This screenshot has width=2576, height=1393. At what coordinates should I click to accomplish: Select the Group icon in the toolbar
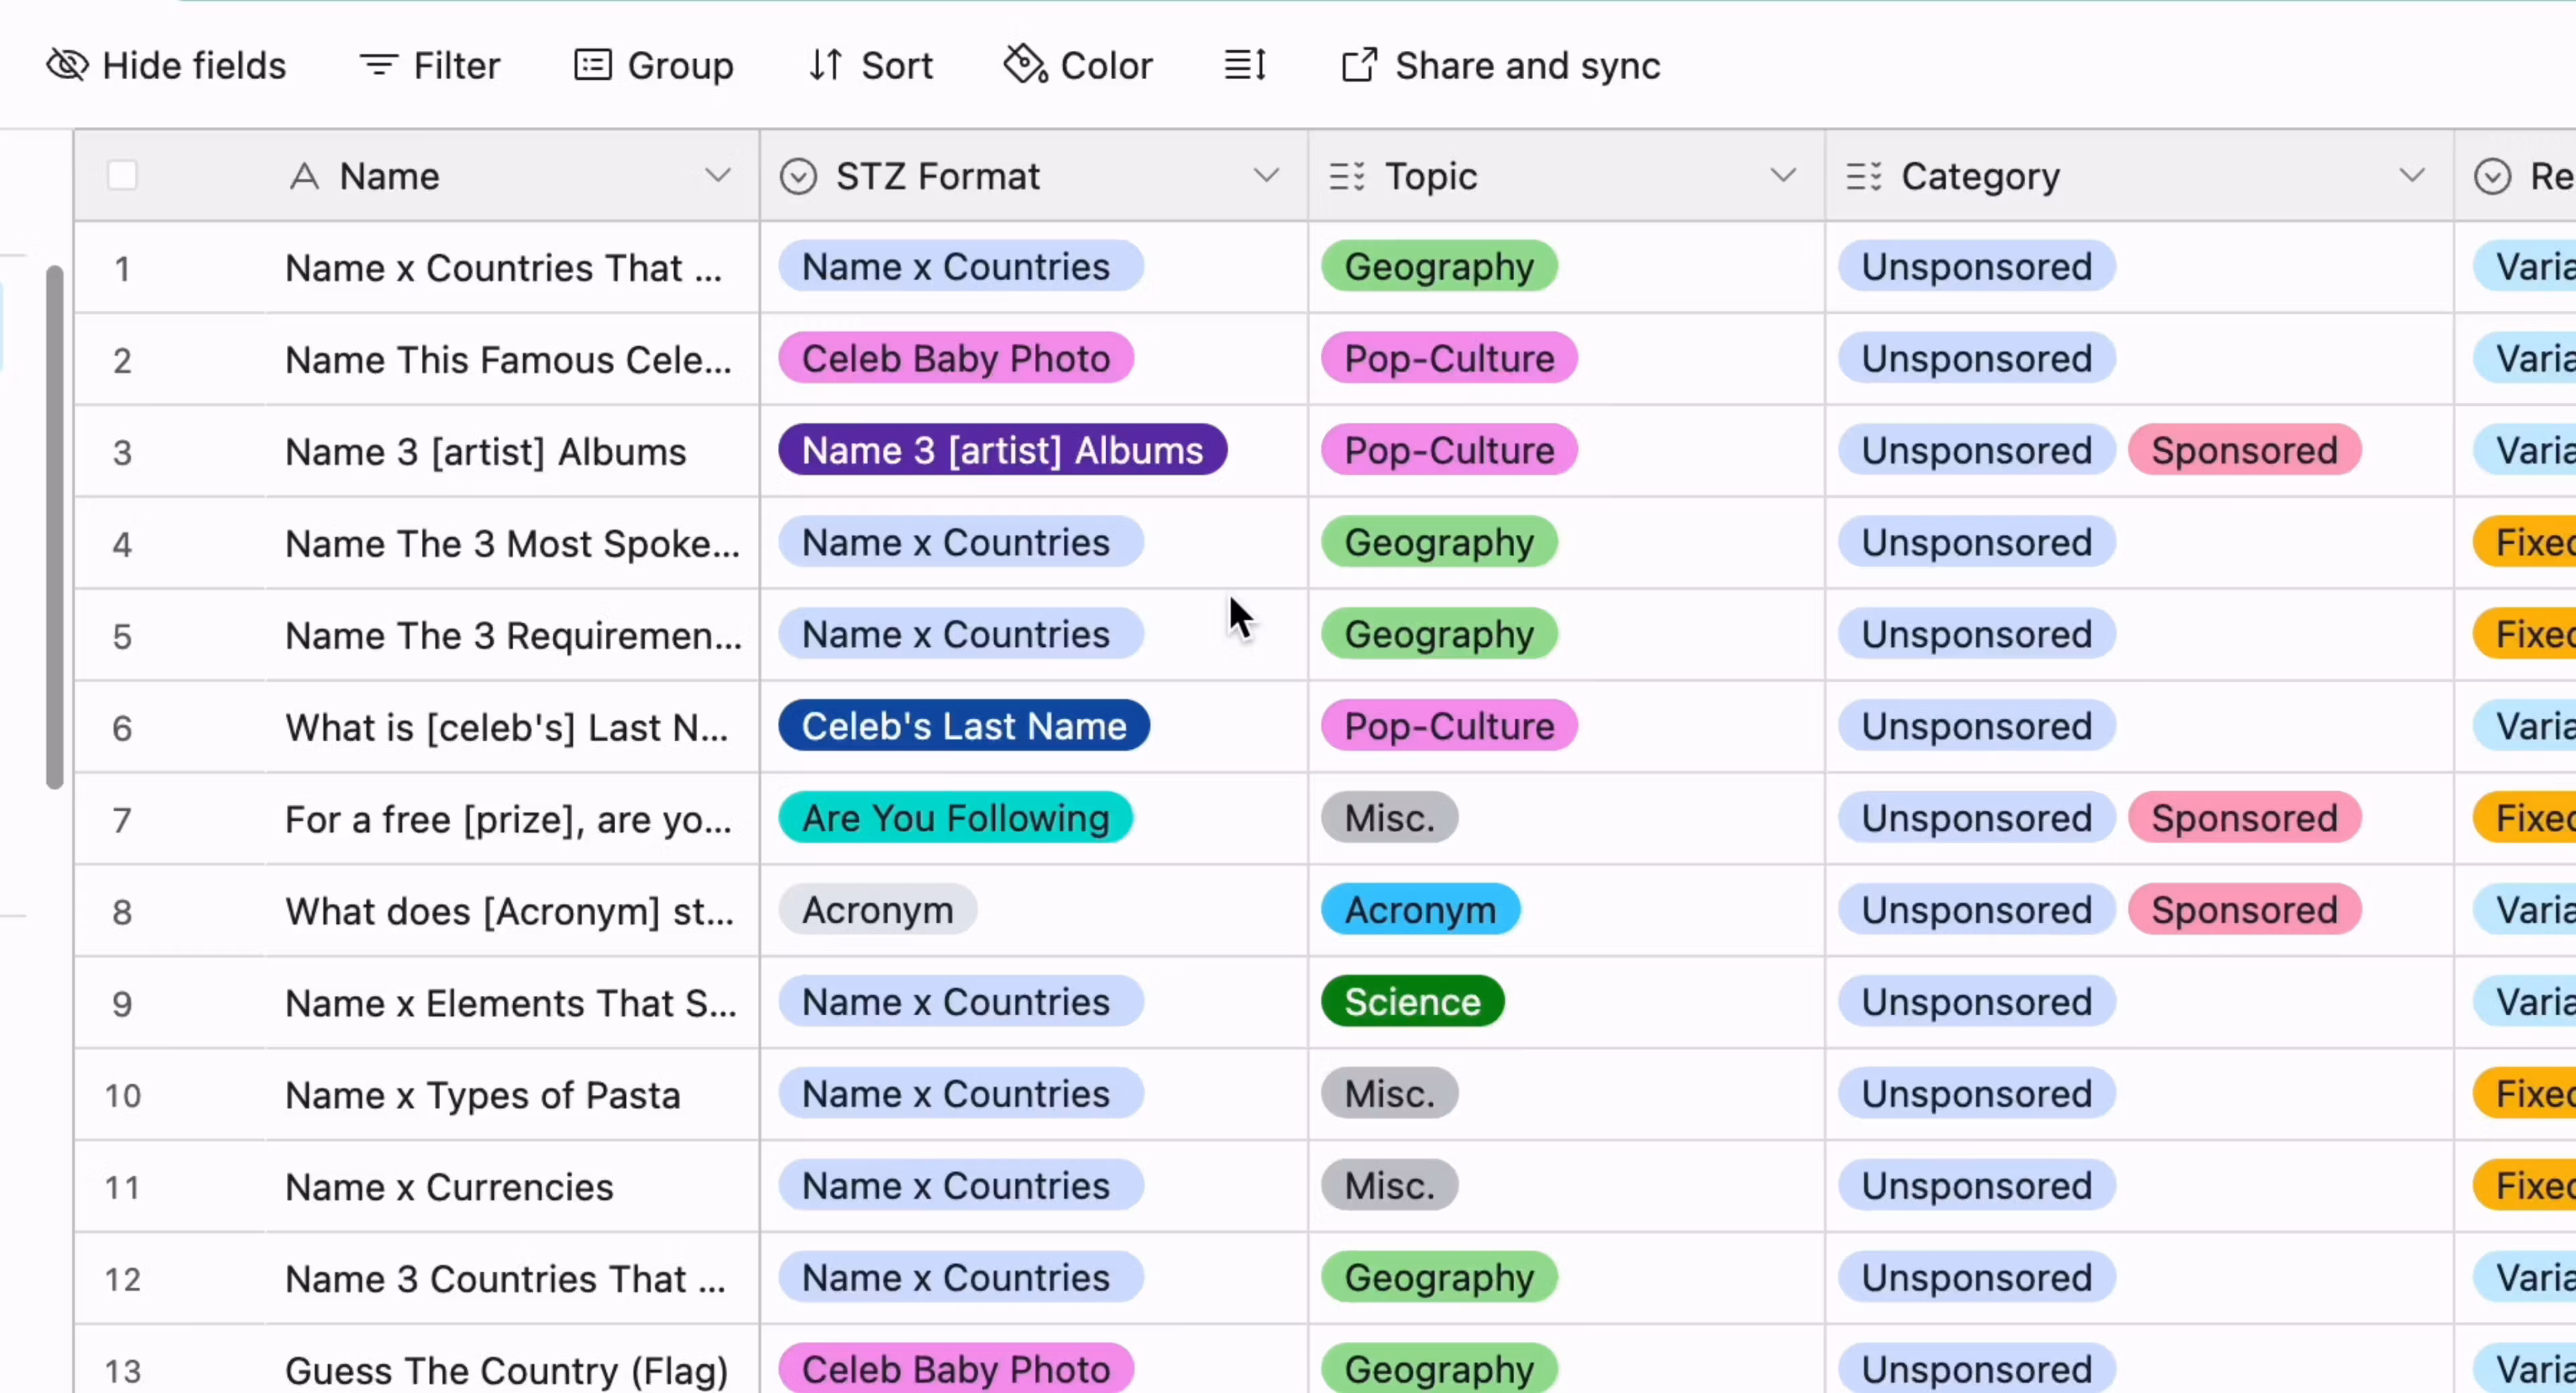(592, 64)
